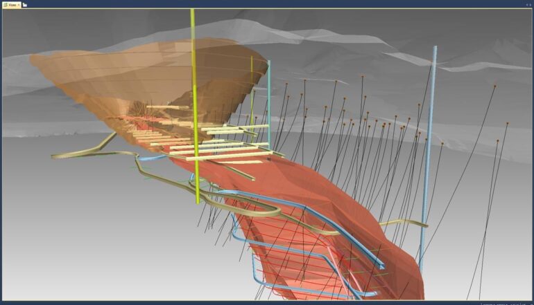
Task: Select the rightmost drillhole collar
Action: (x=507, y=124)
